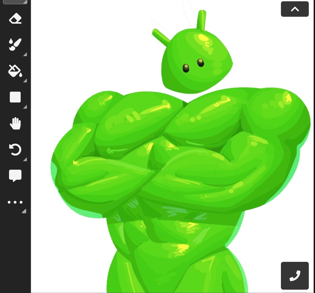This screenshot has width=315, height=293.
Task: Click the robot's tilted left antenna
Action: (x=161, y=36)
